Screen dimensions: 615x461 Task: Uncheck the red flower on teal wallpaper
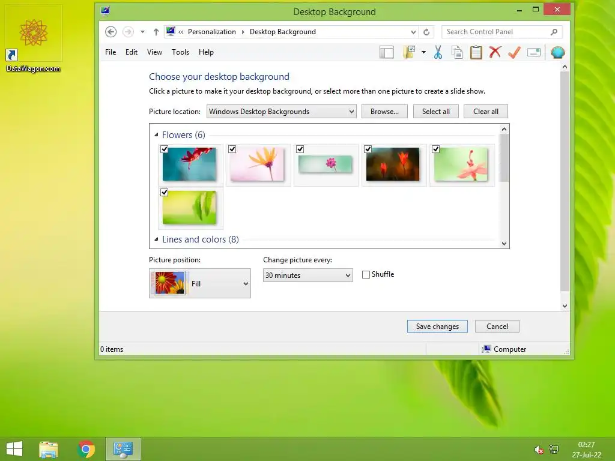click(165, 149)
